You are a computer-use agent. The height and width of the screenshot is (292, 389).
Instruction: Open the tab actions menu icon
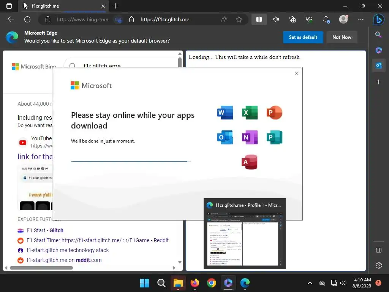tap(9, 6)
